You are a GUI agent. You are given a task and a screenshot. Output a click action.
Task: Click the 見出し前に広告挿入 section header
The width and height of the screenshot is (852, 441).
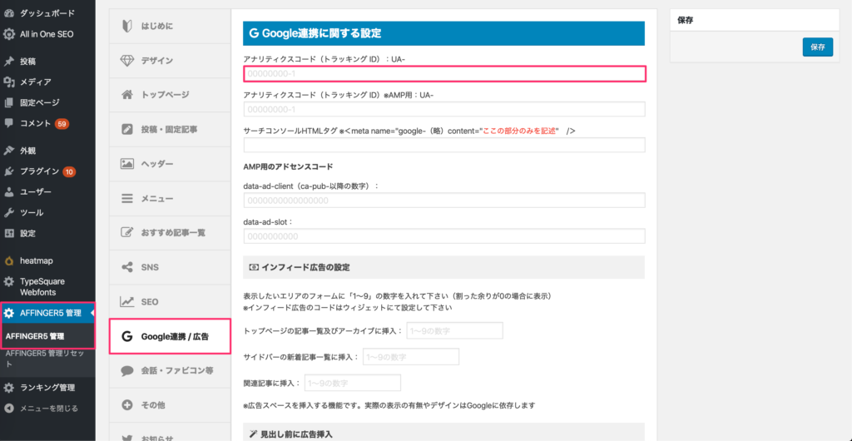(444, 434)
